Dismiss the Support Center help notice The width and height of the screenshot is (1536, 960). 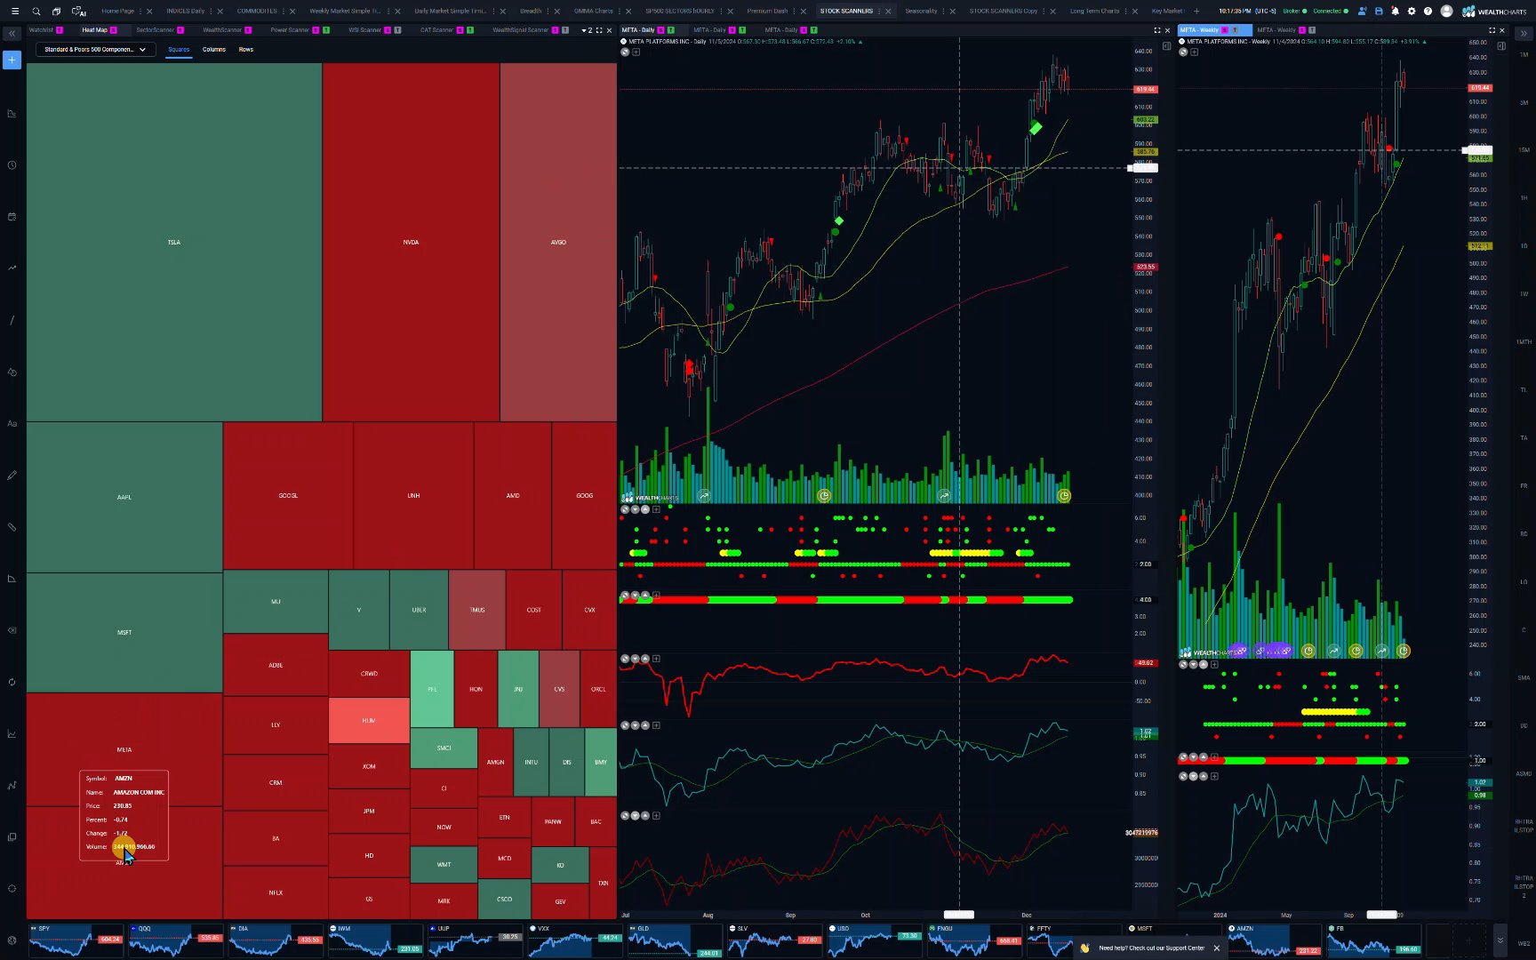click(x=1217, y=948)
